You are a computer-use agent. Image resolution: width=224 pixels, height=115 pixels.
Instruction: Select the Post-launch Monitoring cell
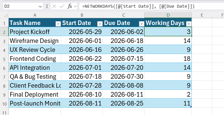pyautogui.click(x=35, y=103)
